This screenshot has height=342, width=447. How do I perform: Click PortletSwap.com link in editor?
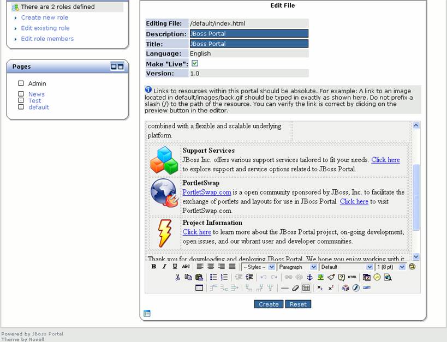[207, 192]
